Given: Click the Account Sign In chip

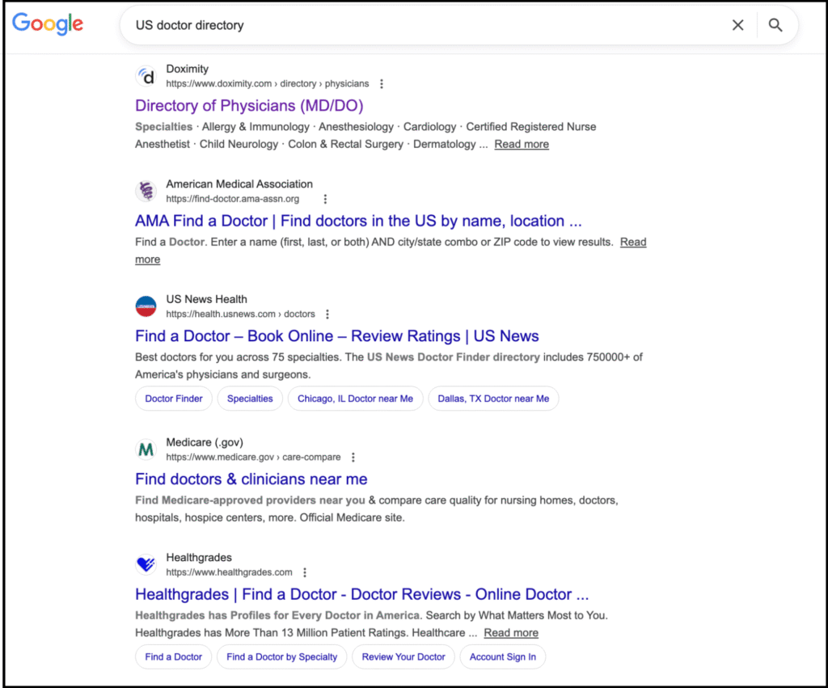Looking at the screenshot, I should pos(503,656).
